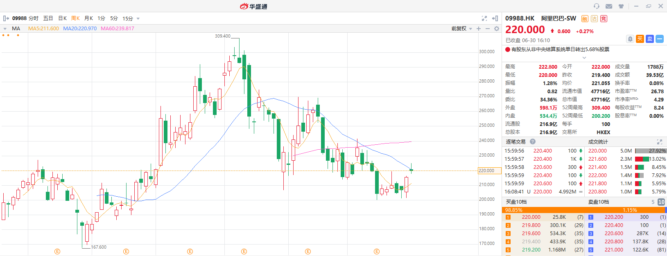Open chart settings gear icon
This screenshot has width=667, height=256.
coord(497,29)
